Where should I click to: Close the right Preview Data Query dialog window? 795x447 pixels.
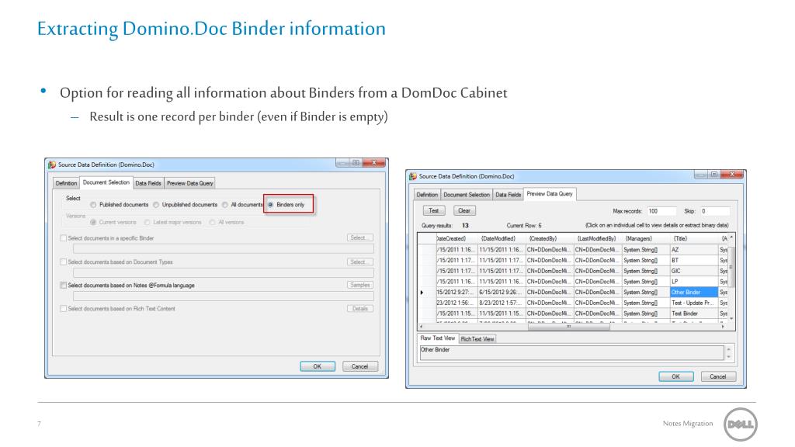click(x=733, y=175)
